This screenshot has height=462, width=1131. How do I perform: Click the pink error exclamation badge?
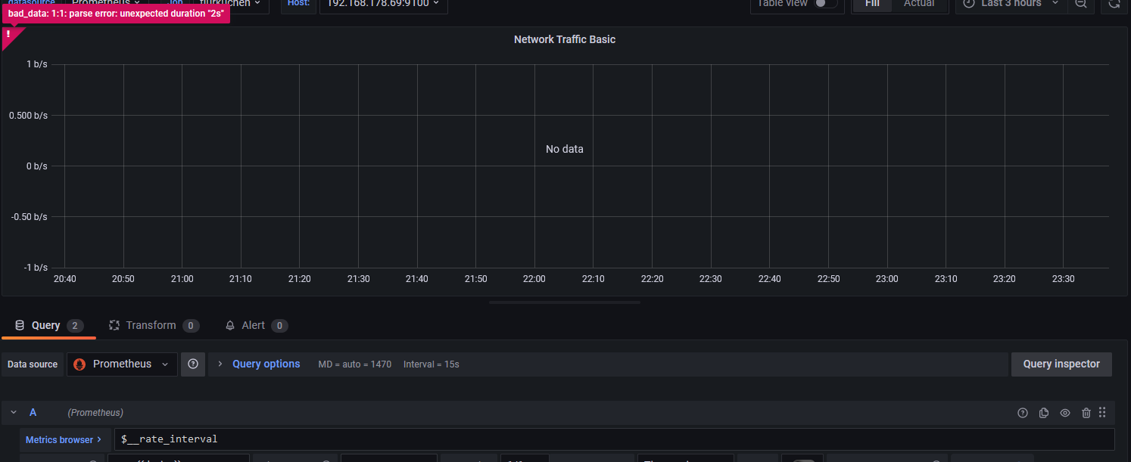(9, 34)
